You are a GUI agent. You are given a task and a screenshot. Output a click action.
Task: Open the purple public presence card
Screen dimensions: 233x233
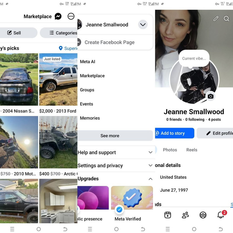point(93,198)
